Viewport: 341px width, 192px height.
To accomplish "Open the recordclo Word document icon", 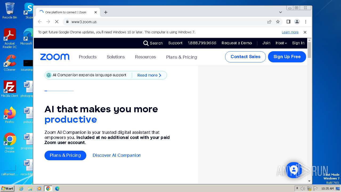I will (27, 167).
